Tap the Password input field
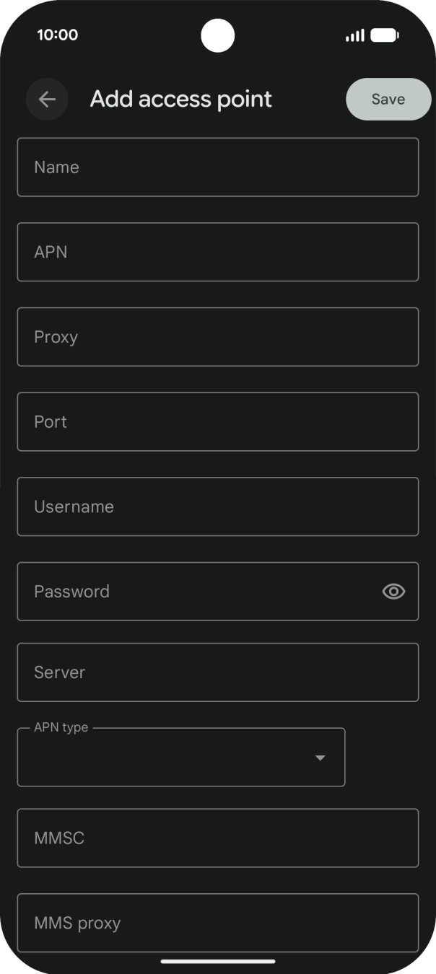436x974 pixels. pos(180,591)
